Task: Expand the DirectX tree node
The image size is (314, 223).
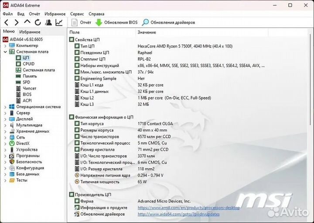Action: tap(5, 144)
